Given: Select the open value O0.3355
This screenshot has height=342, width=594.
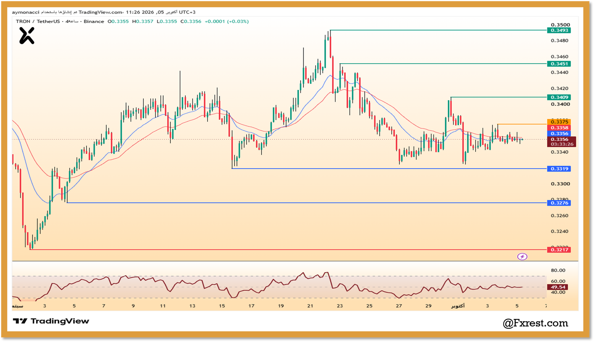Looking at the screenshot, I should point(118,22).
